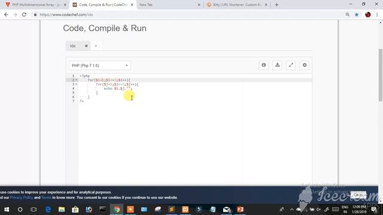This screenshot has height=215, width=383.
Task: Open the browser zoom indicator
Action: [x=347, y=14]
